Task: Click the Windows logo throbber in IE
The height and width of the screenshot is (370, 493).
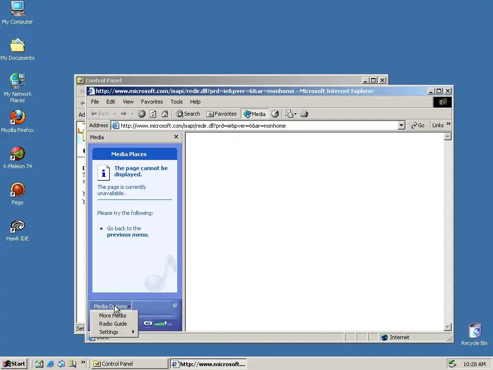Action: pyautogui.click(x=442, y=102)
